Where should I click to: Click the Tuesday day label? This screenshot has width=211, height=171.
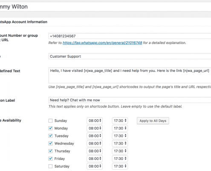pyautogui.click(x=61, y=136)
